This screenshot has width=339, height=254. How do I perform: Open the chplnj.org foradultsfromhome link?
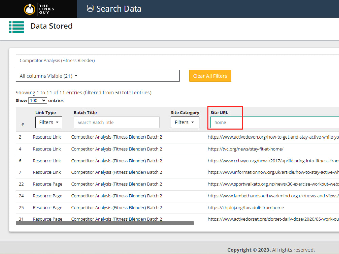click(246, 207)
